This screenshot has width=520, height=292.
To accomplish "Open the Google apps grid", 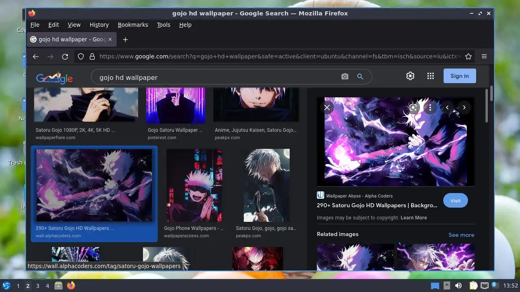I will 431,76.
